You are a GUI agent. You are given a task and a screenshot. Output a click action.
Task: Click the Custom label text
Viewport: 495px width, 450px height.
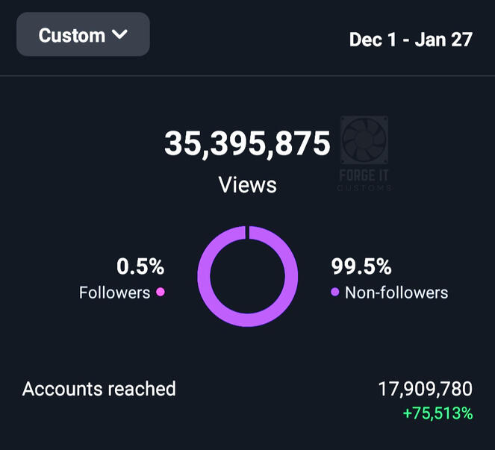(72, 34)
